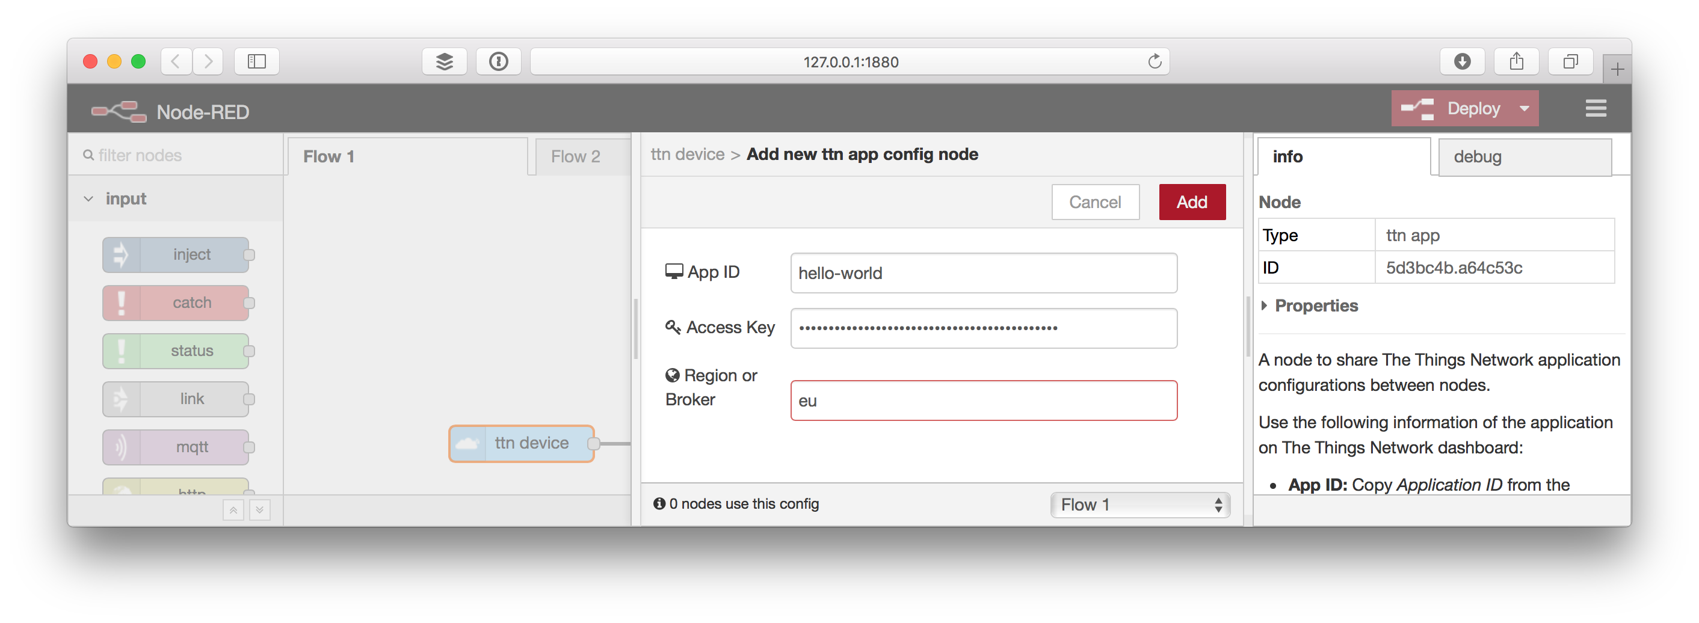
Task: Click the layers extension icon in toolbar
Action: point(445,61)
